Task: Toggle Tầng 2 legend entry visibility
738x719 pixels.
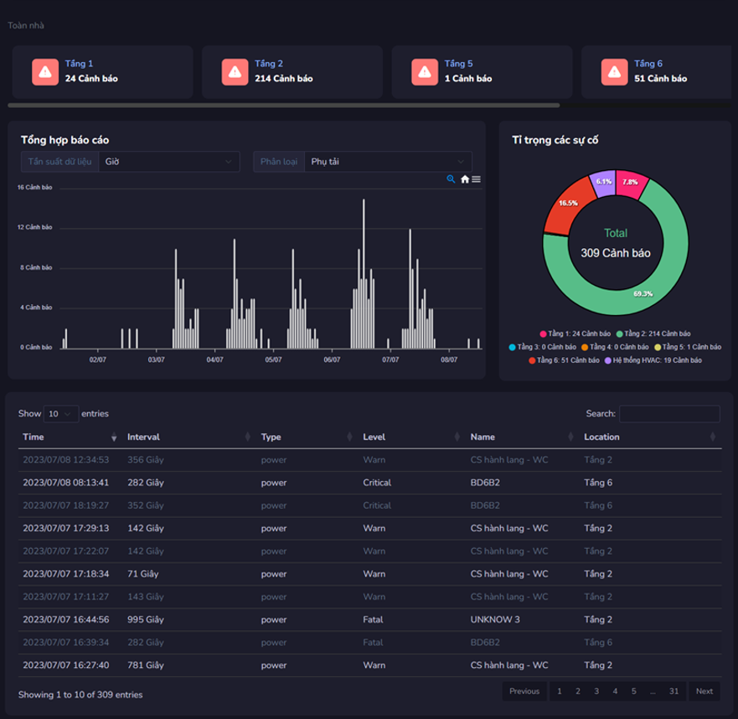Action: point(653,334)
